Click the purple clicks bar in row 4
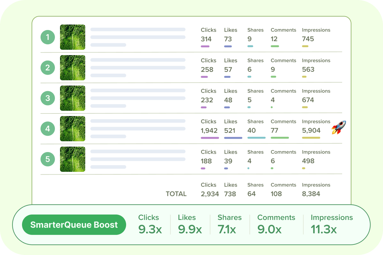The height and width of the screenshot is (255, 383). coord(210,138)
